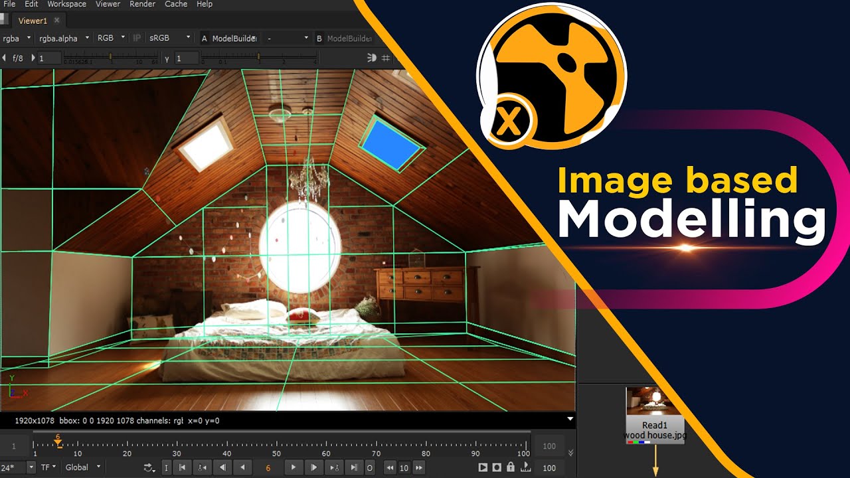Image resolution: width=850 pixels, height=478 pixels.
Task: Toggle the IP input process button
Action: 137,39
